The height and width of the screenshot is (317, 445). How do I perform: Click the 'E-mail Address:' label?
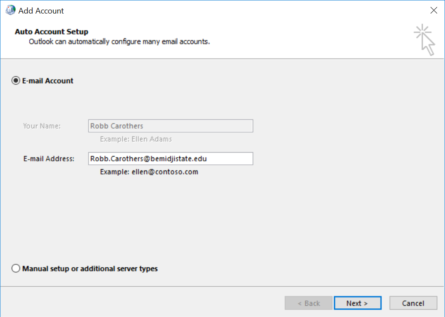tap(49, 159)
